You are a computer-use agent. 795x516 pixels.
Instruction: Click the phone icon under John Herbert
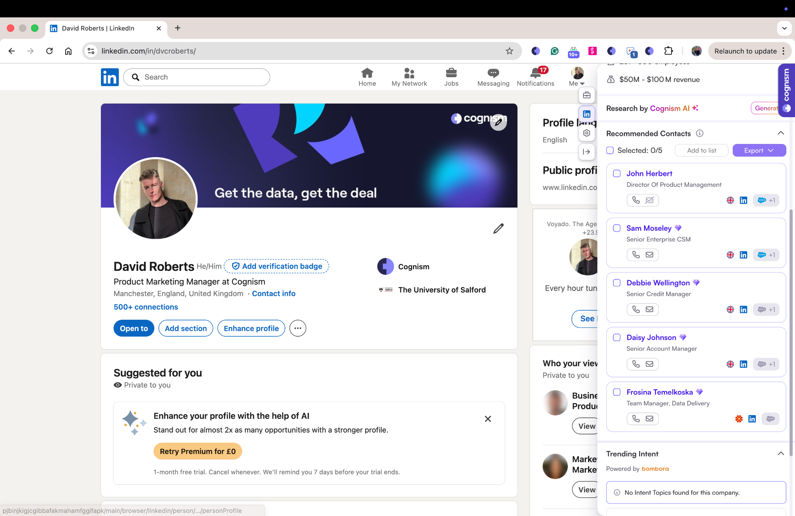636,200
